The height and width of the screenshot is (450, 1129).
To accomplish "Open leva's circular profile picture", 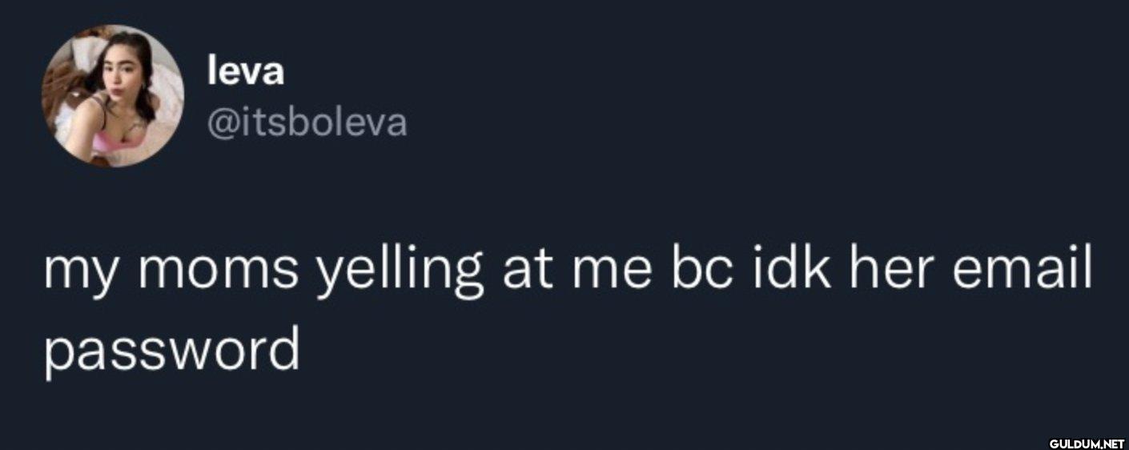I will click(113, 96).
